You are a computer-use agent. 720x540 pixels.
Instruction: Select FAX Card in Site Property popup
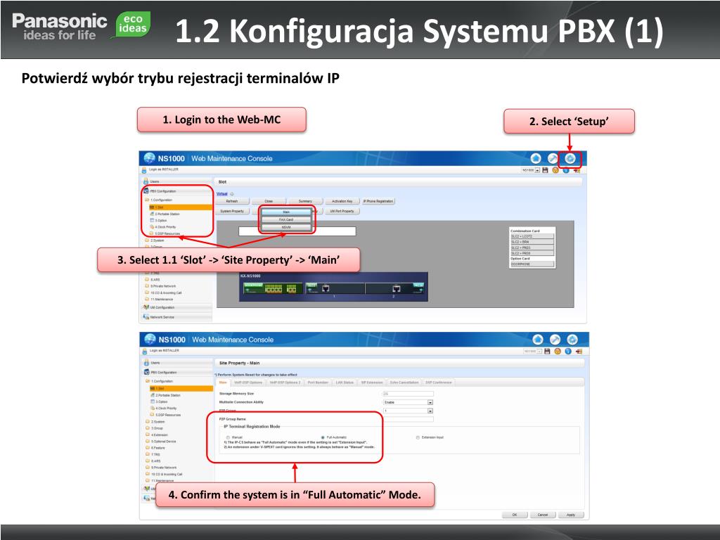point(287,219)
